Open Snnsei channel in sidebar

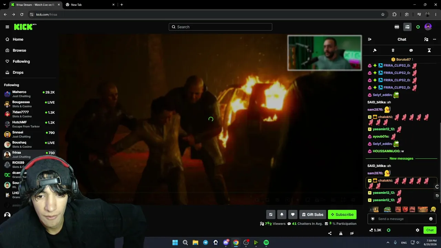(29, 134)
